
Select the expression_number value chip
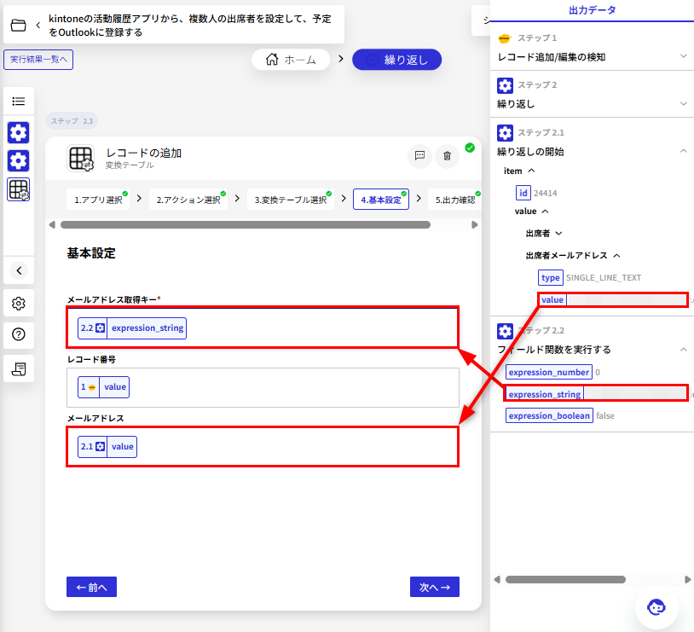[x=548, y=372]
